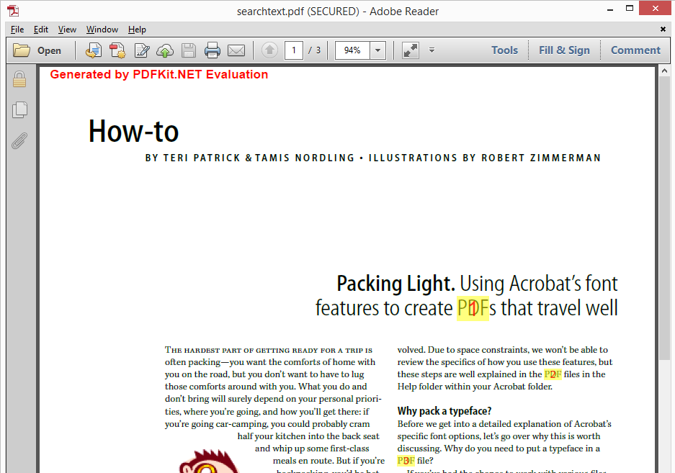The width and height of the screenshot is (675, 473).
Task: Click the edit/sign document icon
Action: pyautogui.click(x=142, y=50)
